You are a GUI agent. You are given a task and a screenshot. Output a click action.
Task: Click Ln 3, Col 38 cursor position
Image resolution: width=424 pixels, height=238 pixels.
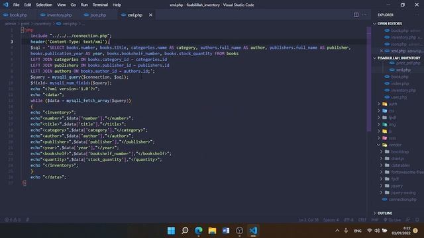click(309, 220)
